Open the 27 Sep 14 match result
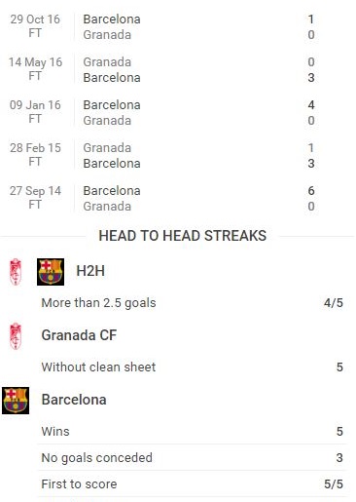This screenshot has width=356, height=502. (178, 198)
